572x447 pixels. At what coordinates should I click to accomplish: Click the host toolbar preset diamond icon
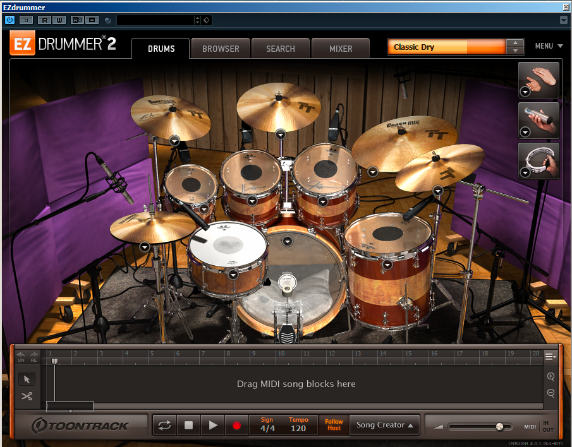(207, 20)
